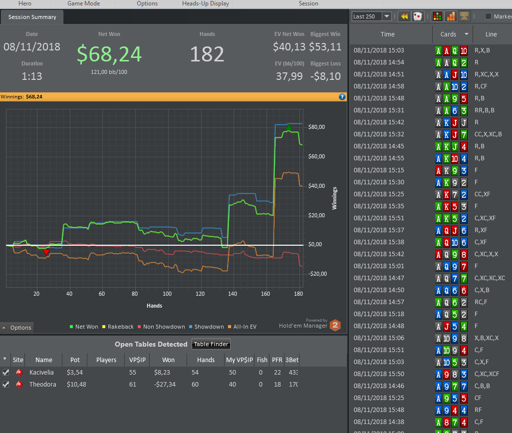The width and height of the screenshot is (512, 433).
Task: Click the green biggest-win marker on graph
Action: pyautogui.click(x=288, y=127)
